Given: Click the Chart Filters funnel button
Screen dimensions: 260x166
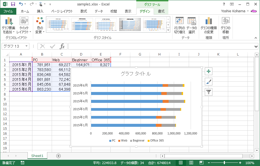Looking at the screenshot, I should point(208,92).
